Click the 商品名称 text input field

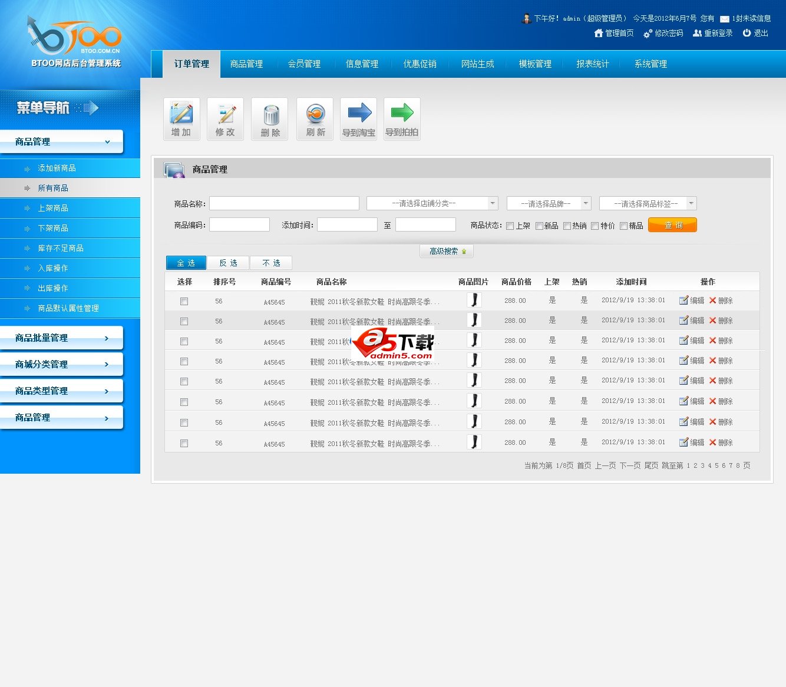pos(284,203)
